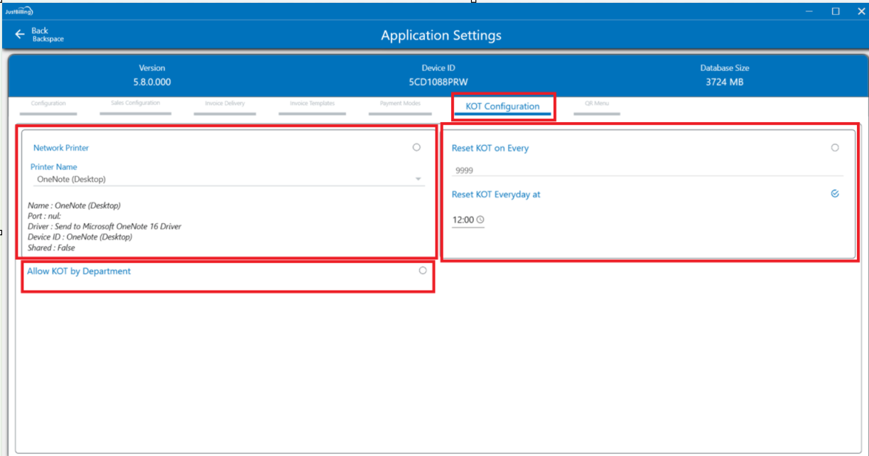
Task: Expand the Printer Name dropdown arrow
Action: click(x=418, y=180)
